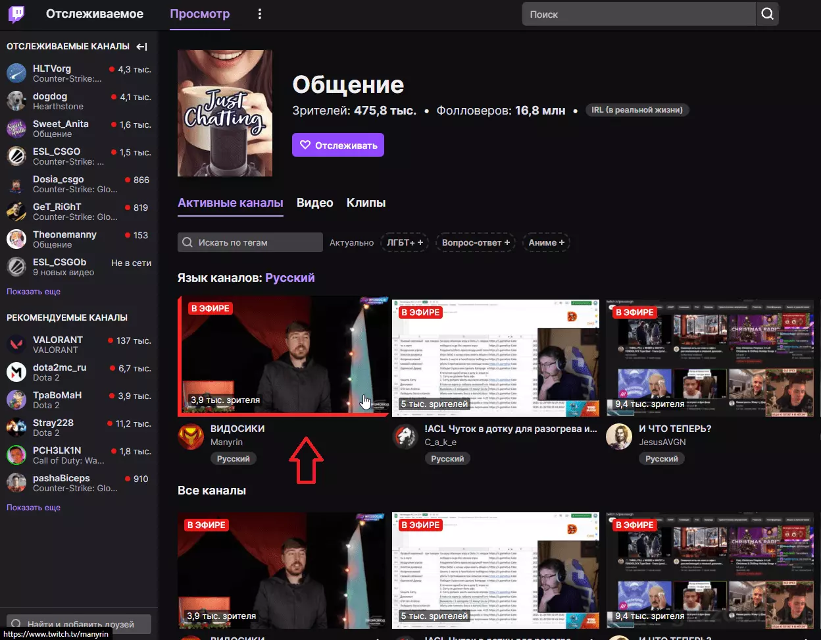Screen dimensions: 821x640
Task: Select Stray228 channel name in sidebar
Action: [x=53, y=423]
